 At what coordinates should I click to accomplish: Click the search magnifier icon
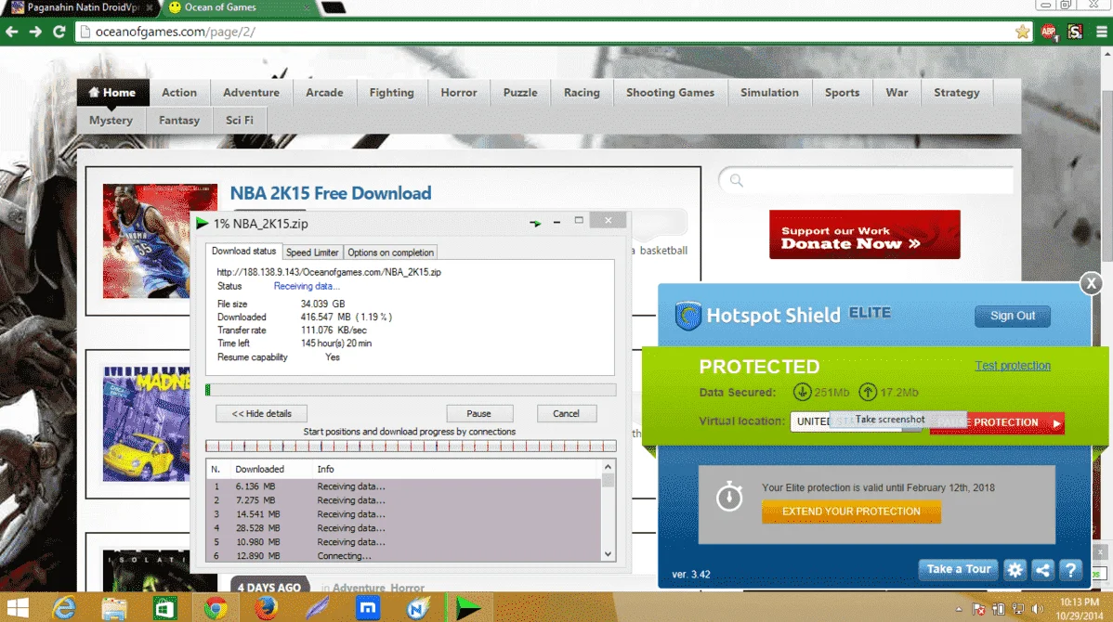737,181
